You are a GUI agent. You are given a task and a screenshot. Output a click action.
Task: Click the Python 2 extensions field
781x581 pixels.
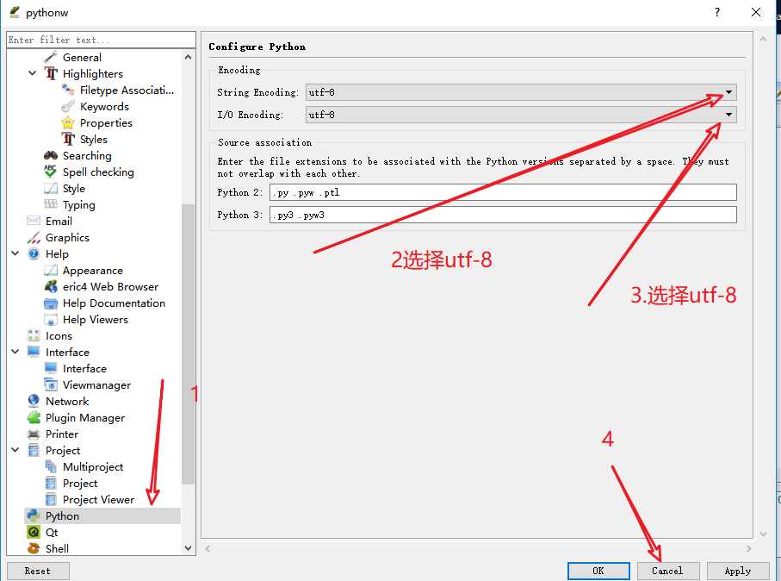coord(503,192)
